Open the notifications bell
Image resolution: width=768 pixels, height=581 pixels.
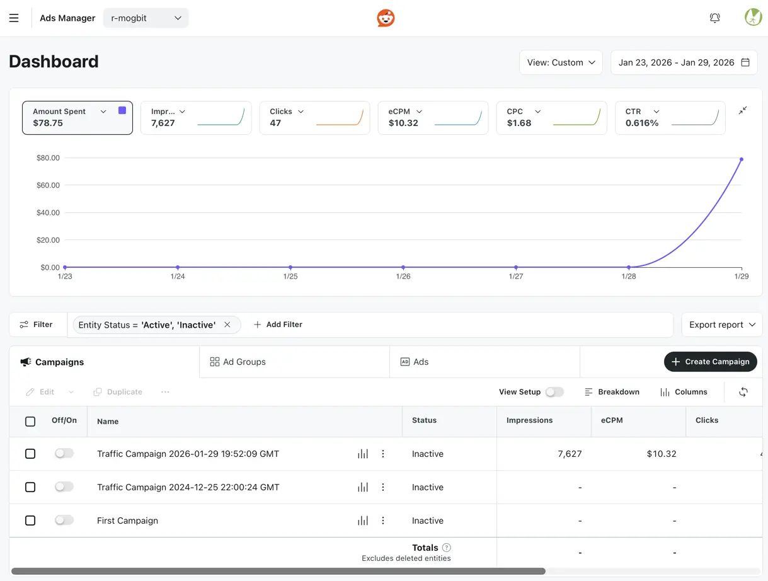point(714,18)
